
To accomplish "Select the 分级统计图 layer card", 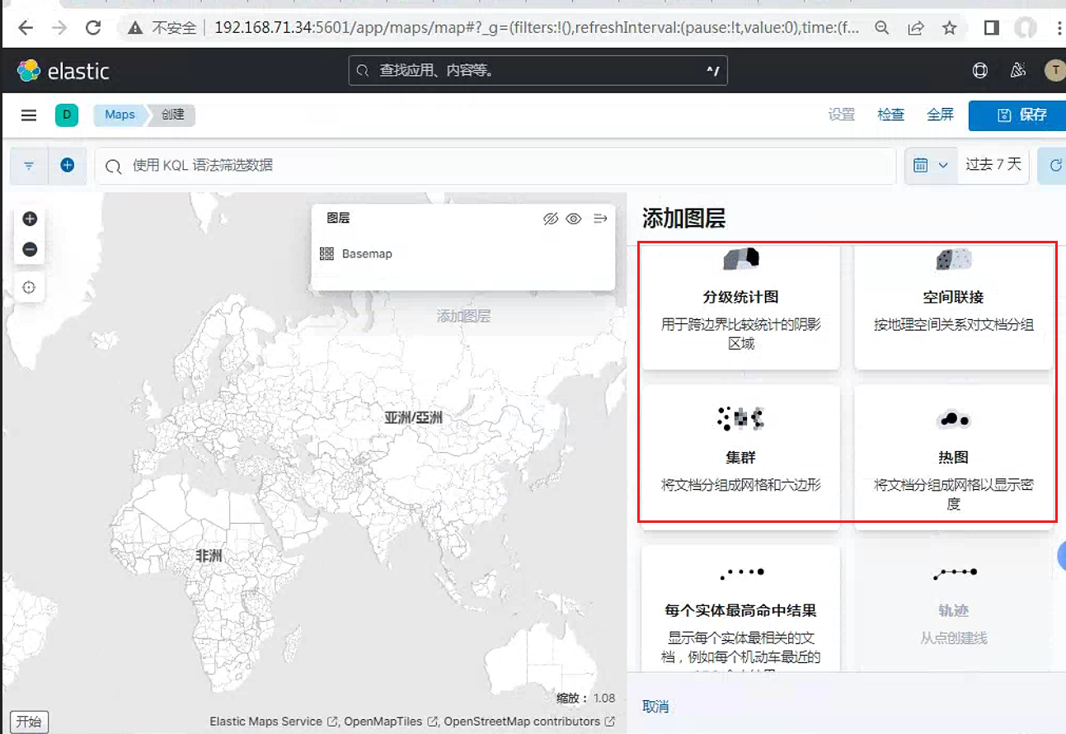I will point(741,307).
